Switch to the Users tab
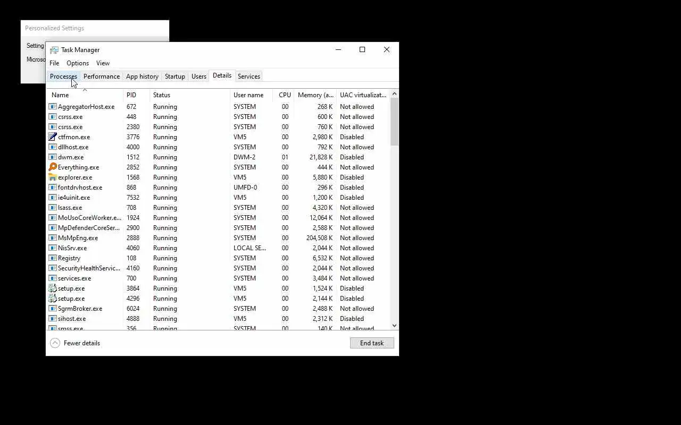 [199, 76]
